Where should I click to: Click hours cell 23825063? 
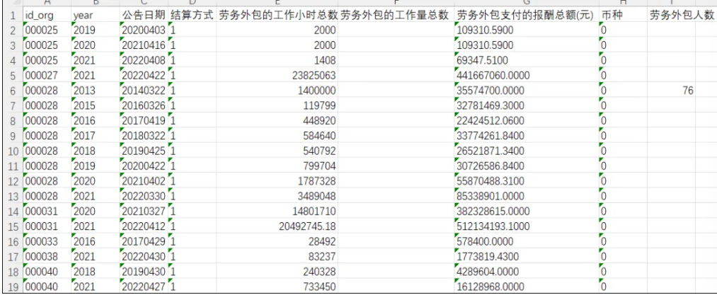click(x=277, y=75)
